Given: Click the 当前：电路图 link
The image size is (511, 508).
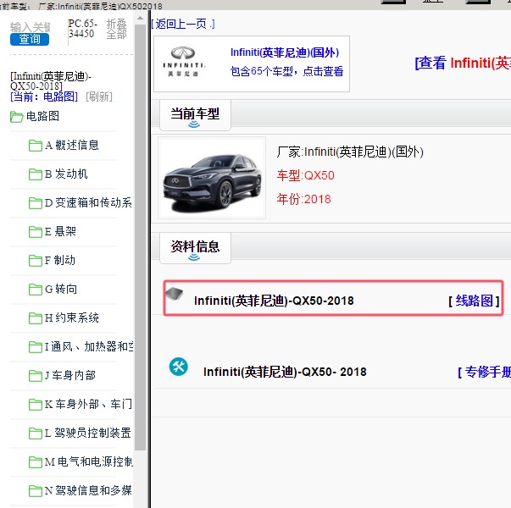Looking at the screenshot, I should tap(44, 97).
